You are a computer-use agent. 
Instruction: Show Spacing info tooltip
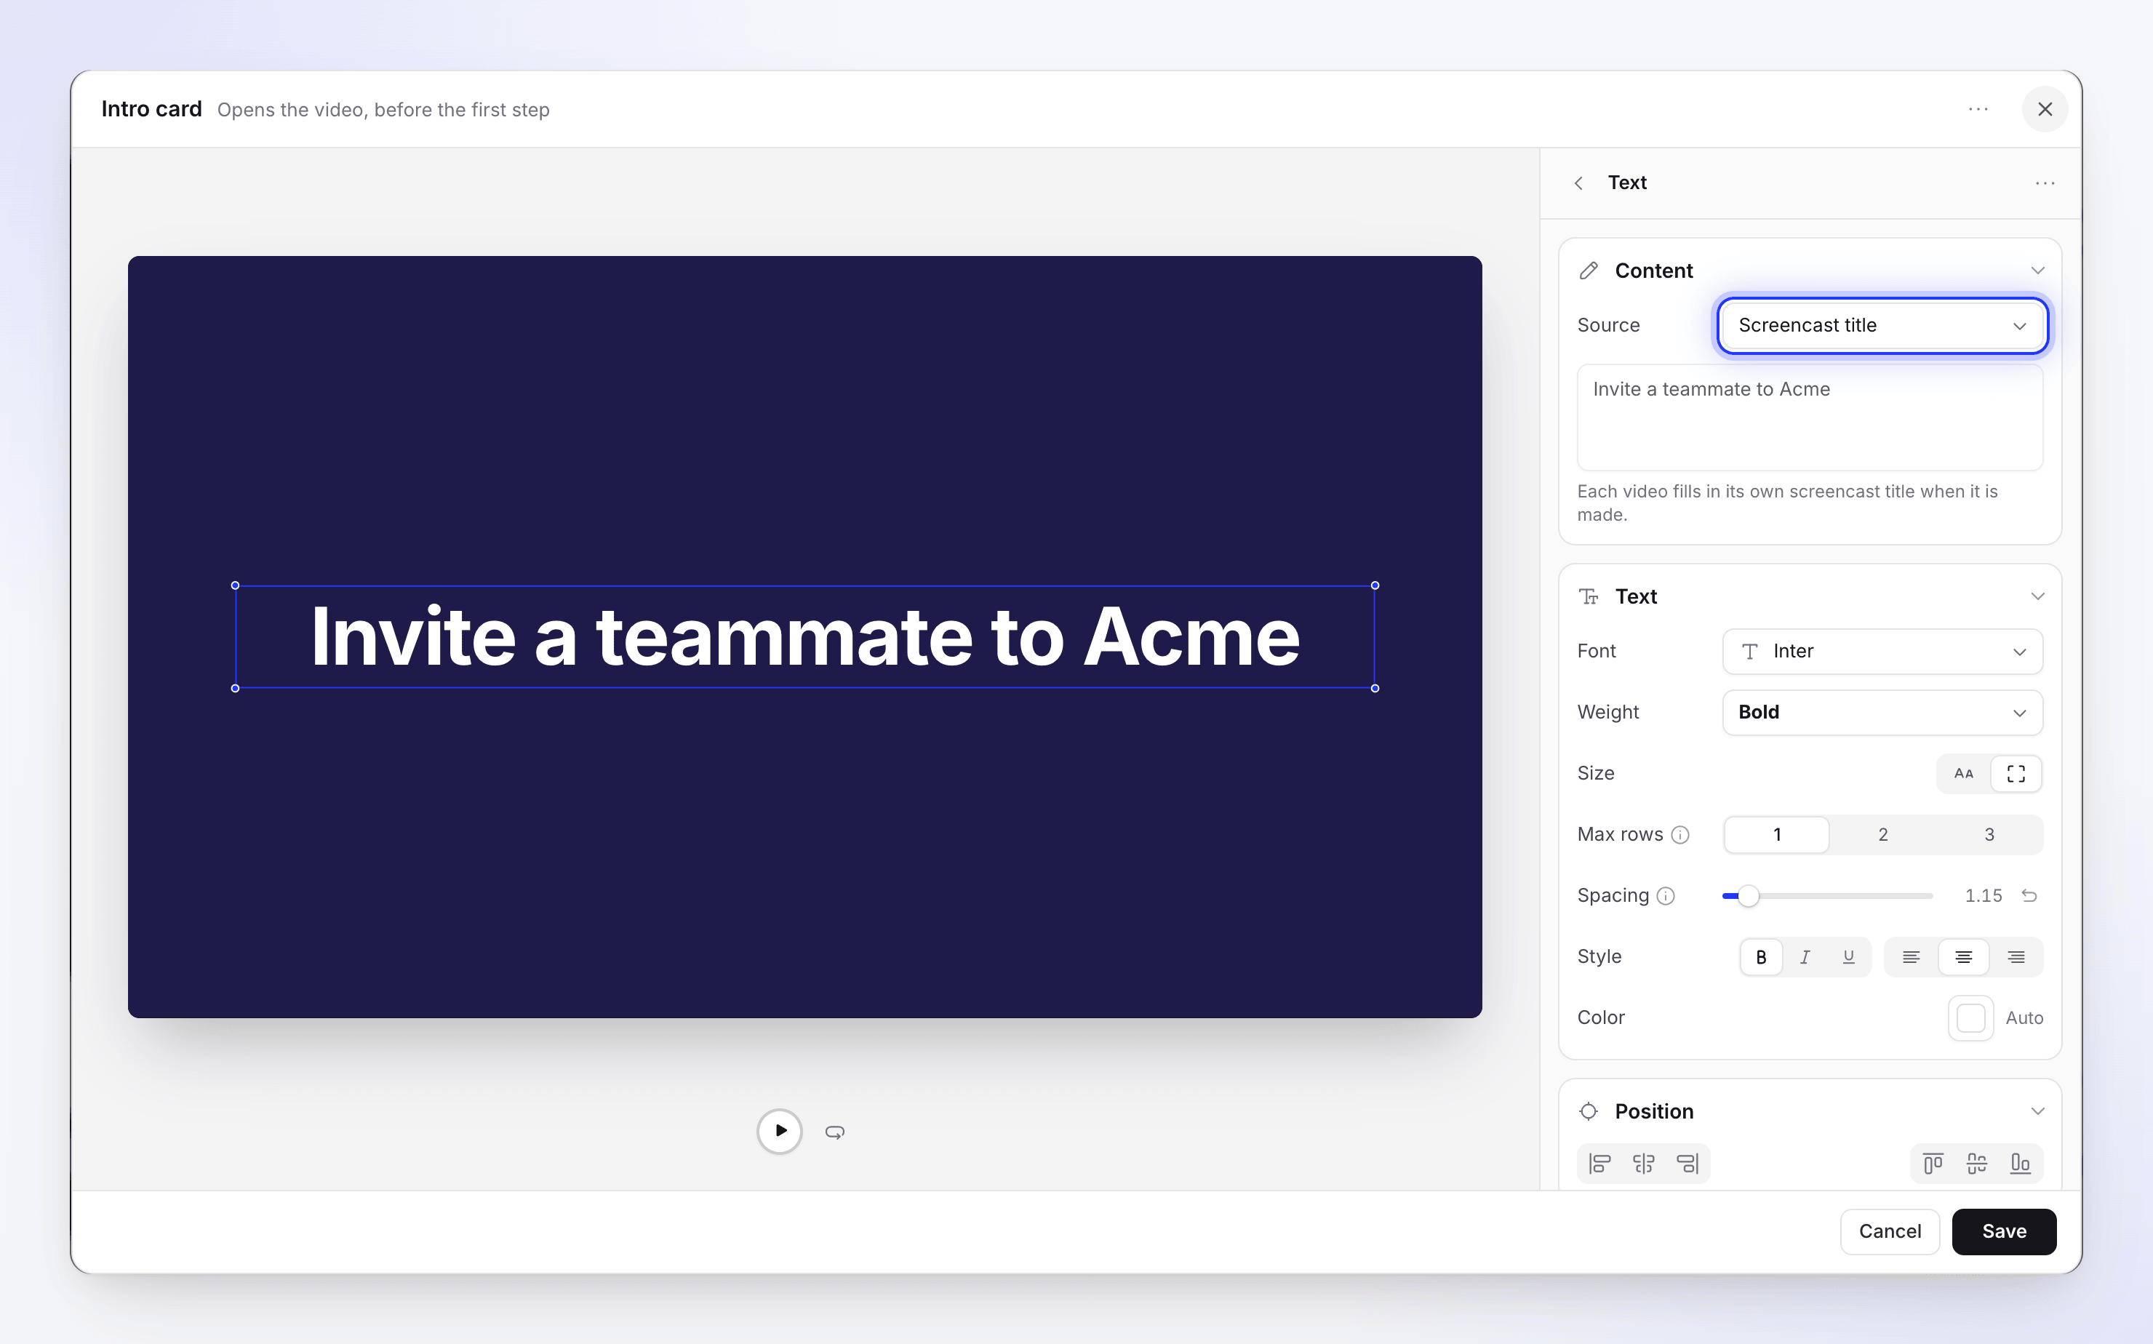[1666, 896]
